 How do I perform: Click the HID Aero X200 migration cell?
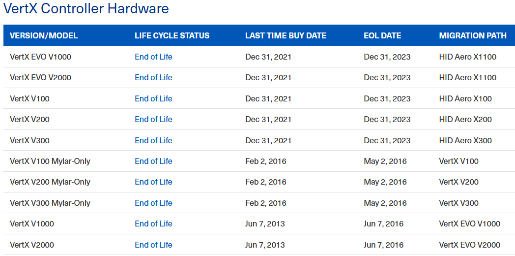coord(465,120)
